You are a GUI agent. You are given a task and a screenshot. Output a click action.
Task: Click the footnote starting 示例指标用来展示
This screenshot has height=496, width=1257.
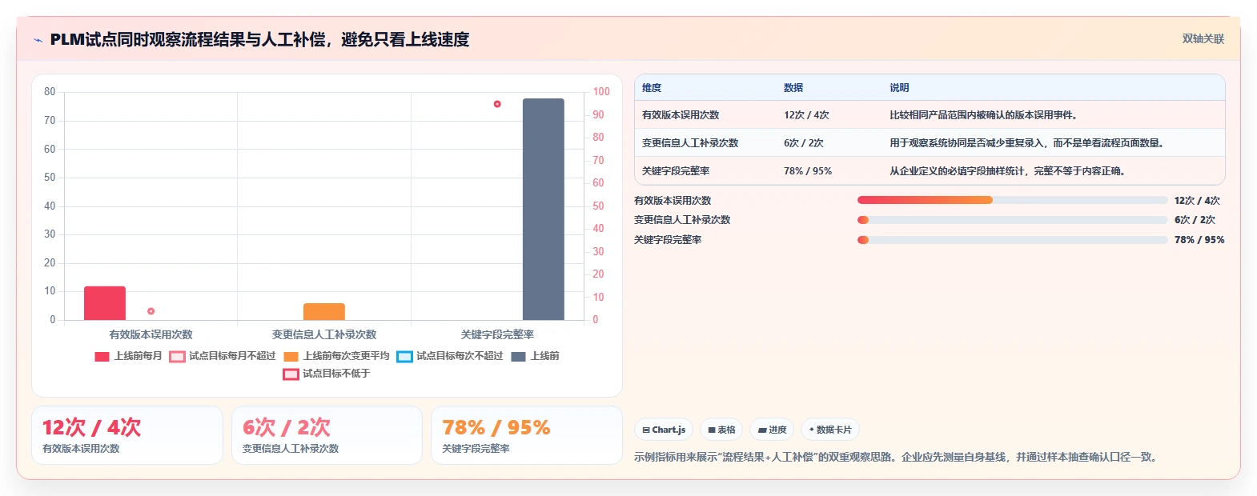(898, 458)
